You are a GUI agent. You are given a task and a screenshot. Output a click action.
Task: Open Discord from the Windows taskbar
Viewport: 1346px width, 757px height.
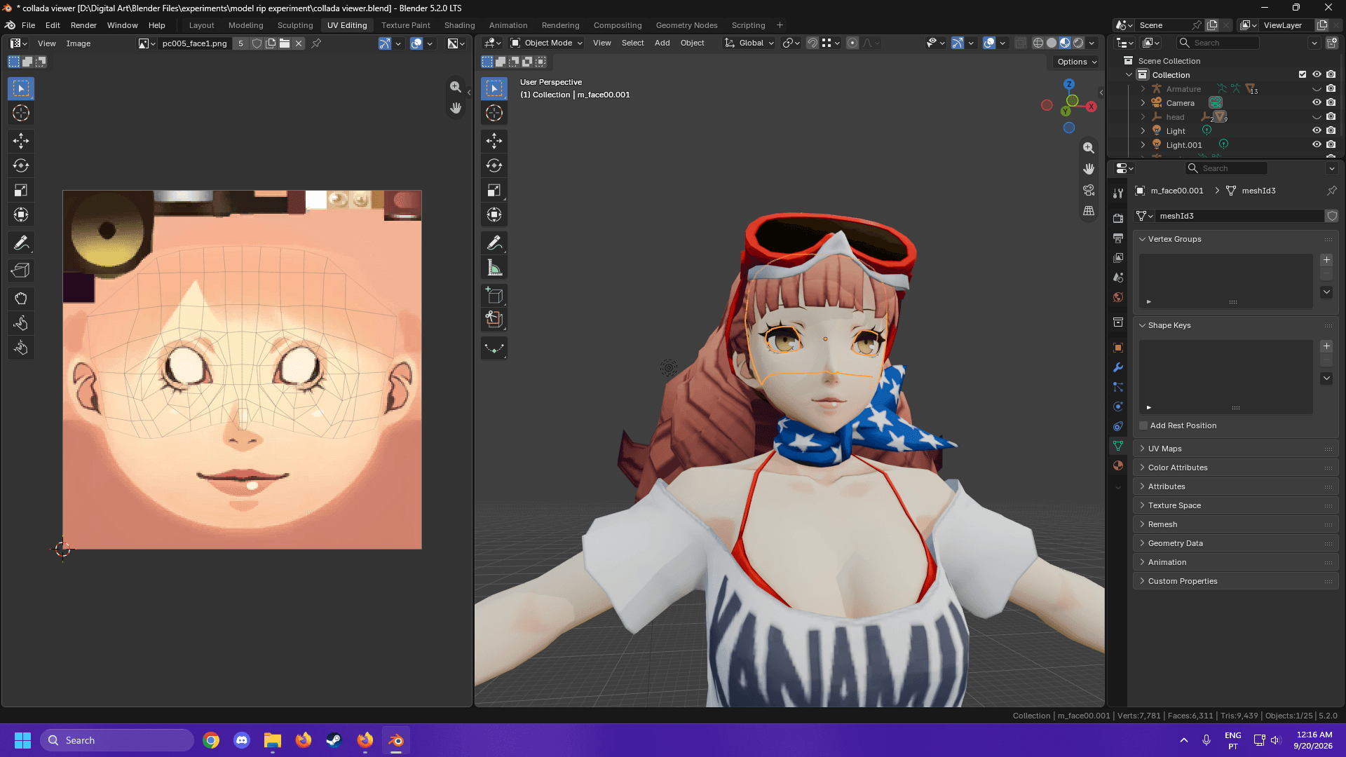242,740
